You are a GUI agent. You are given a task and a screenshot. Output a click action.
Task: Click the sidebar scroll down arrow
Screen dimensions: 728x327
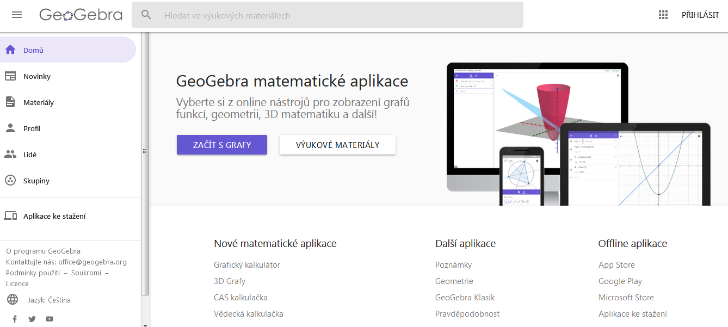(x=145, y=325)
